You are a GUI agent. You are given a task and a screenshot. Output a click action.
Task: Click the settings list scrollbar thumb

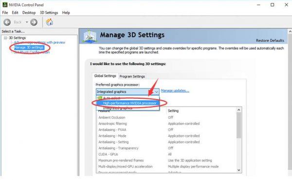[x=239, y=126]
